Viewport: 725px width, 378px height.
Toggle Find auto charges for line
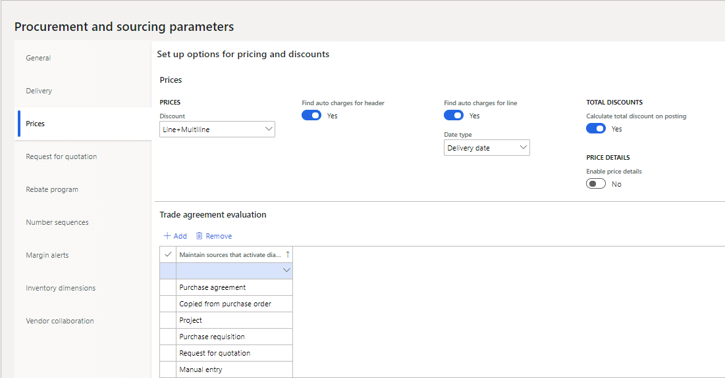pos(454,116)
